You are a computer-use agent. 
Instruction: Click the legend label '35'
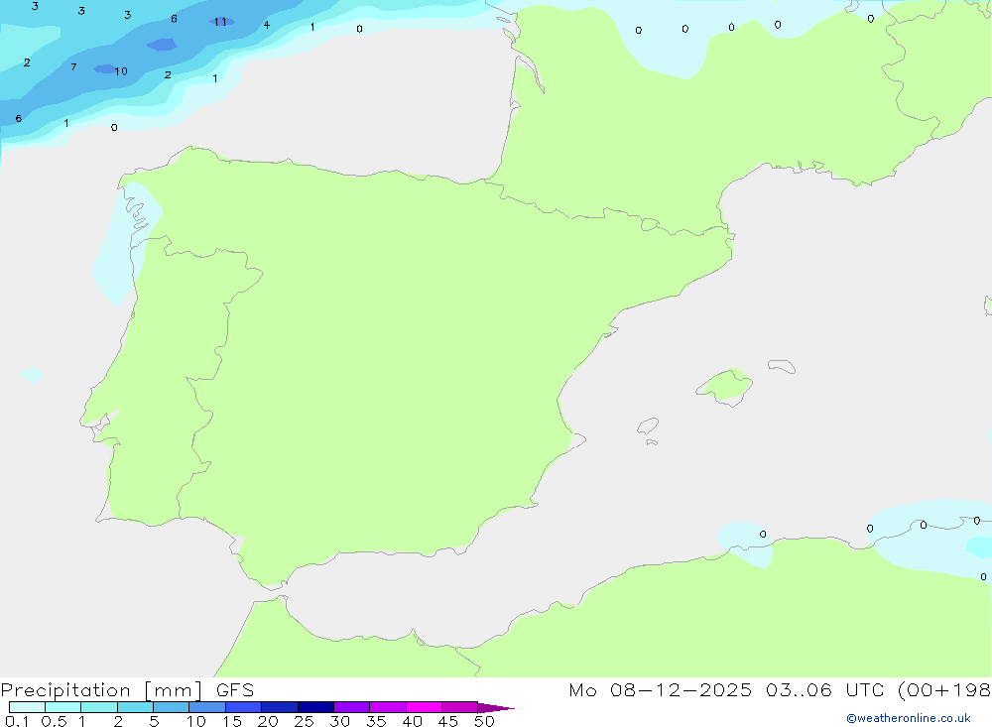376,721
